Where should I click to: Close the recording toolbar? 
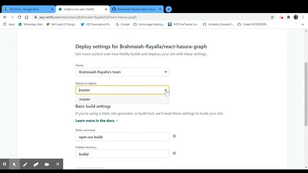pyautogui.click(x=58, y=164)
